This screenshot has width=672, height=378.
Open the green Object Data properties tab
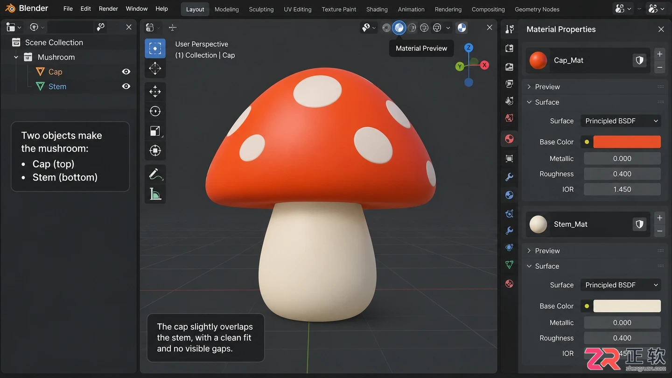point(510,265)
